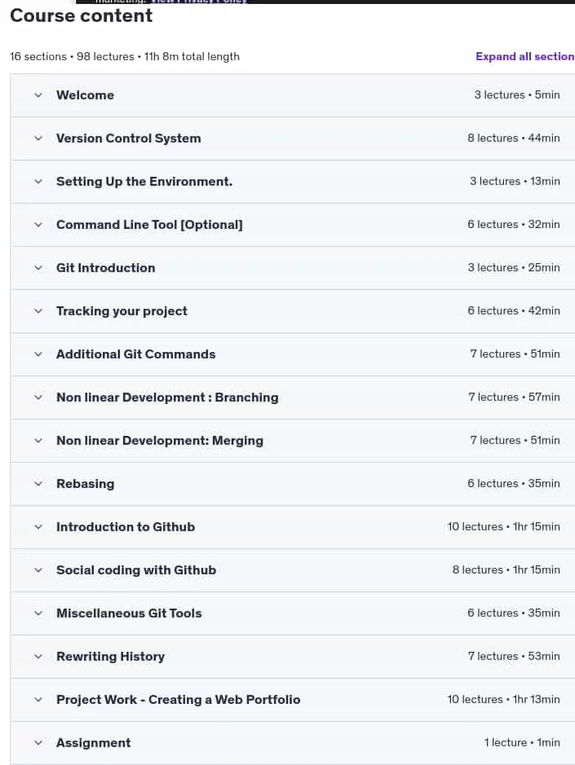The height and width of the screenshot is (765, 575).
Task: Toggle the Additional Git Commands chevron
Action: (x=38, y=354)
